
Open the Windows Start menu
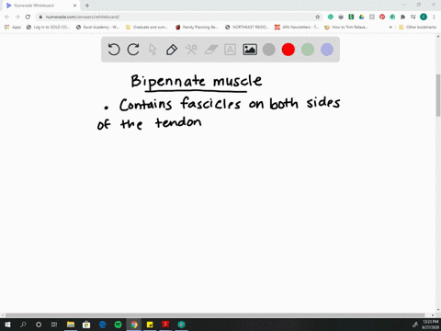click(7, 325)
